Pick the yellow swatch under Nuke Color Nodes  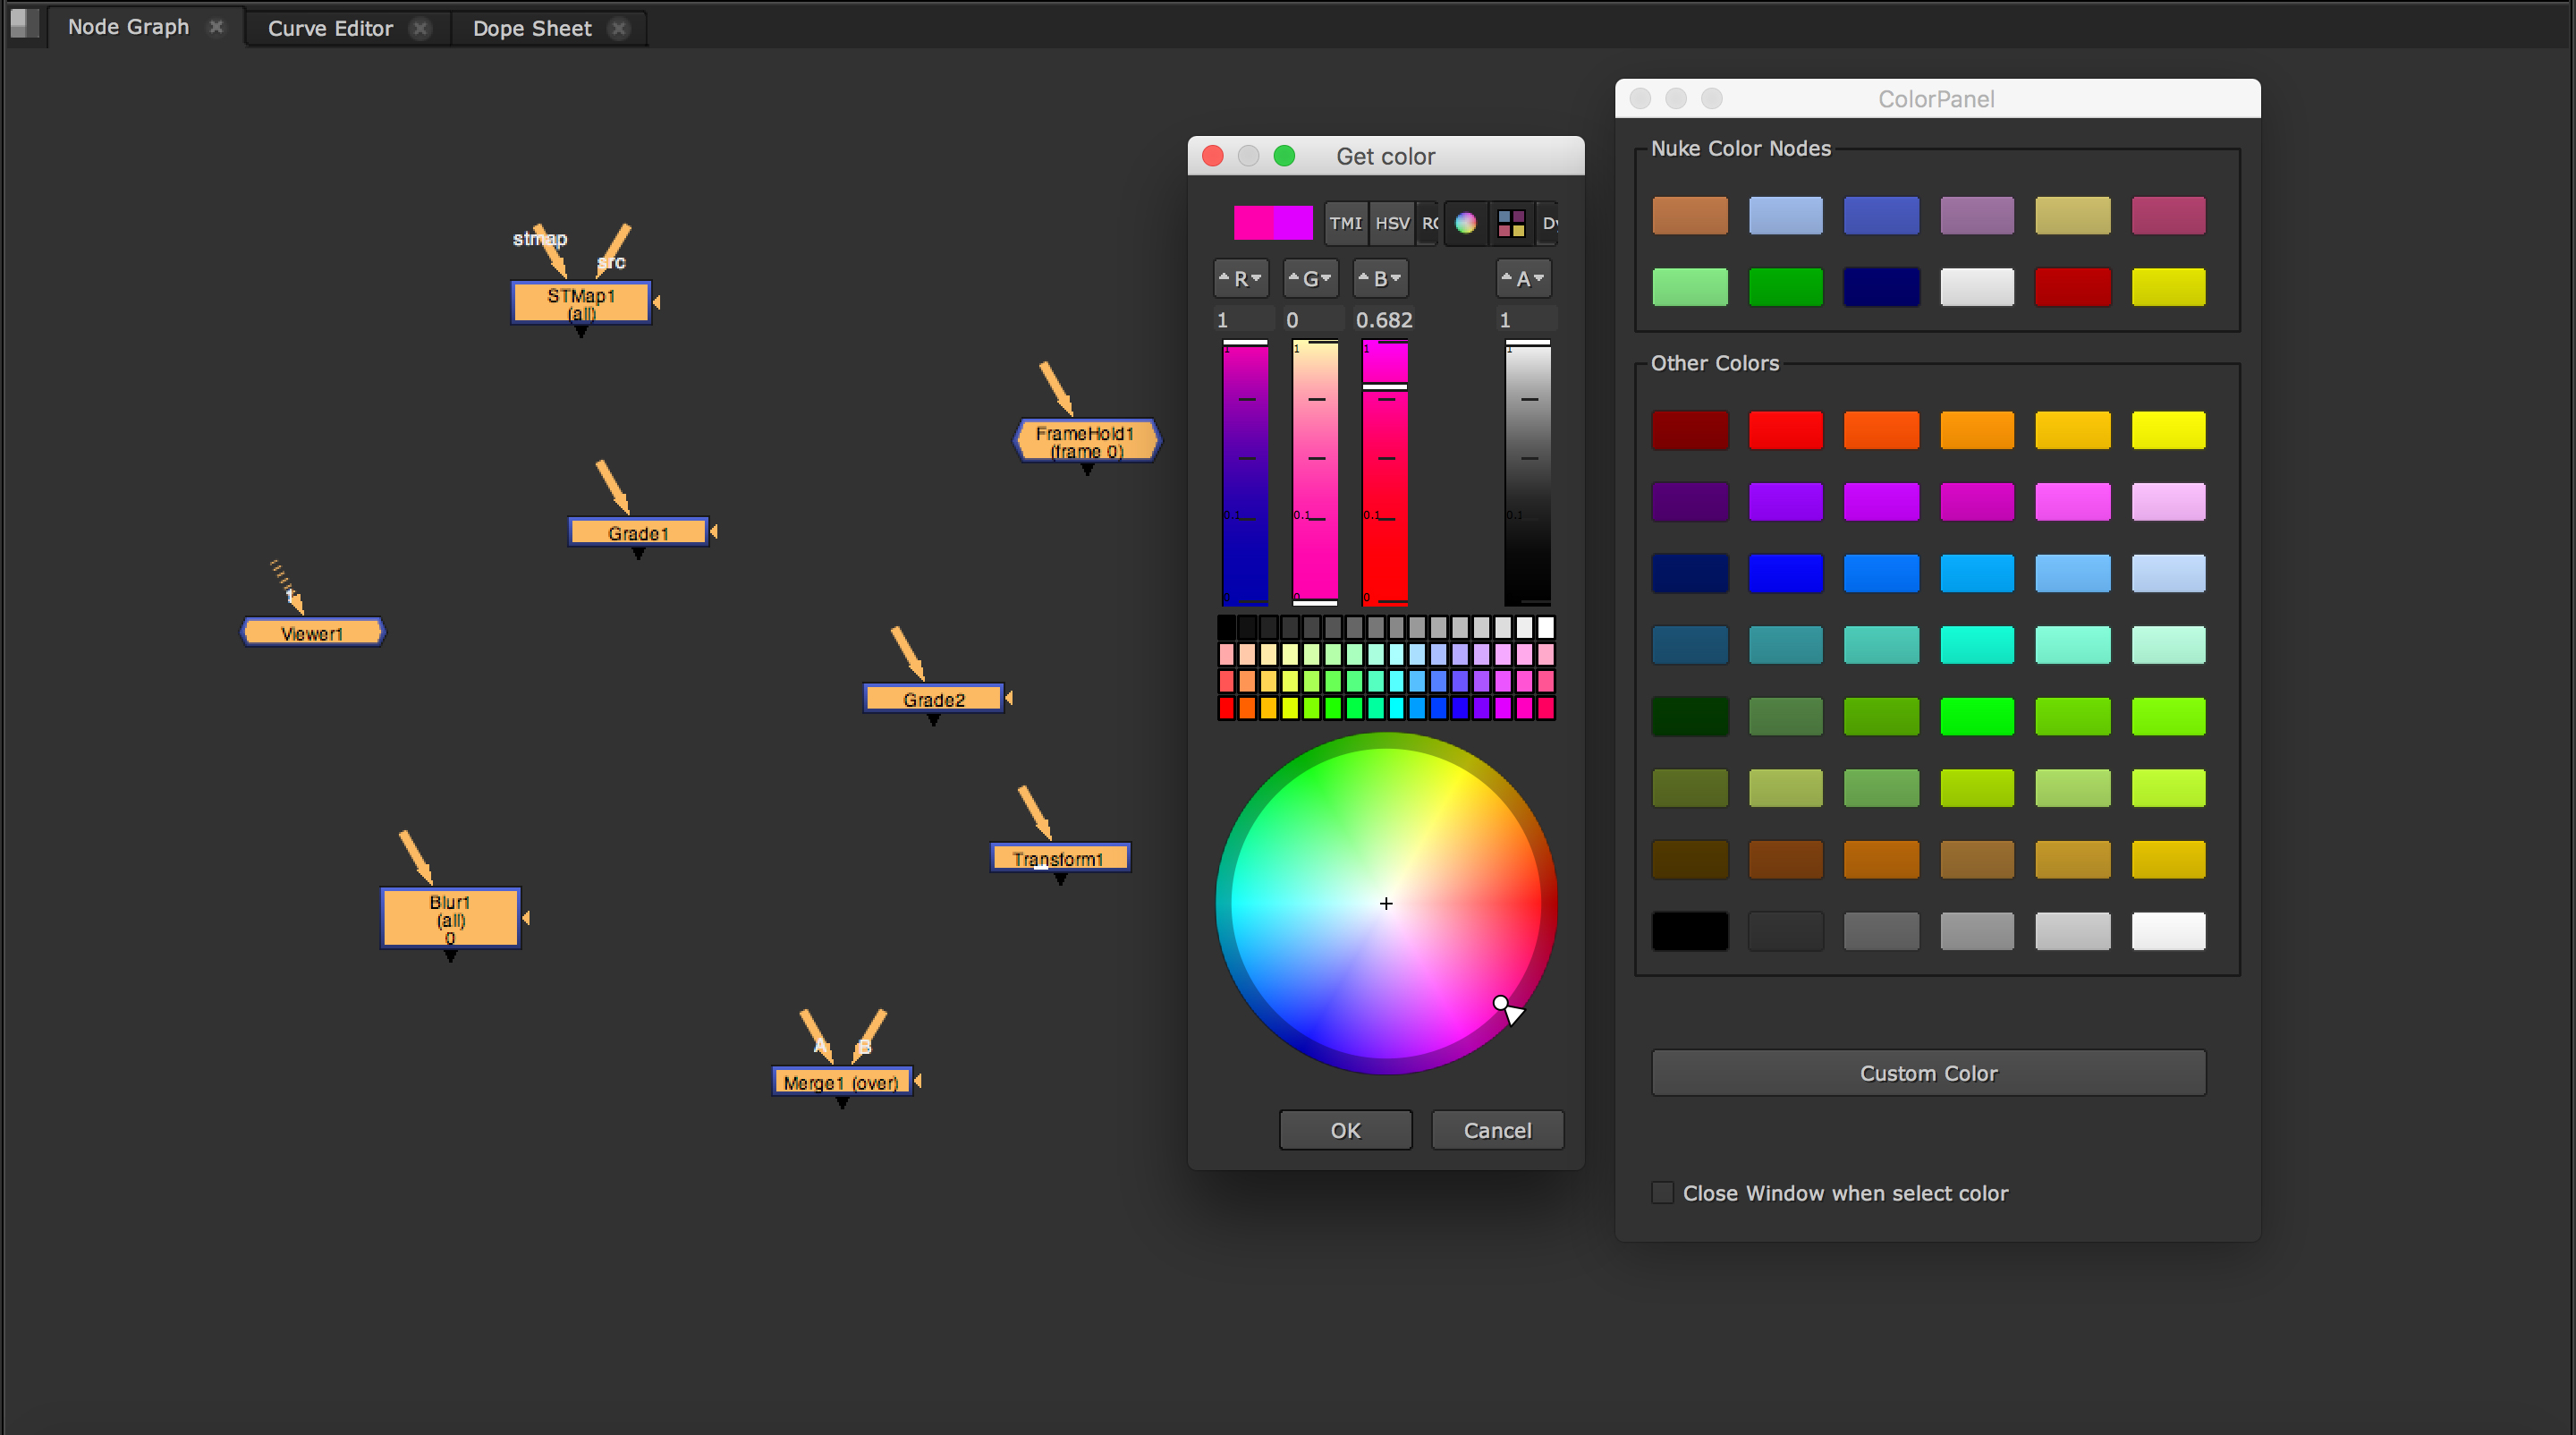point(2168,287)
